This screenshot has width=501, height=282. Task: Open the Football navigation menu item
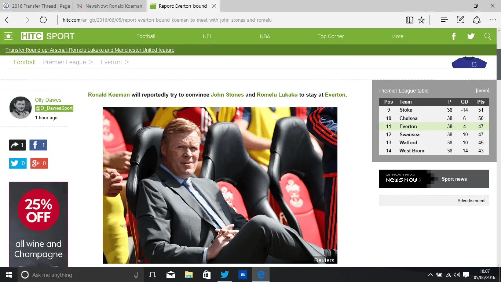pyautogui.click(x=146, y=36)
